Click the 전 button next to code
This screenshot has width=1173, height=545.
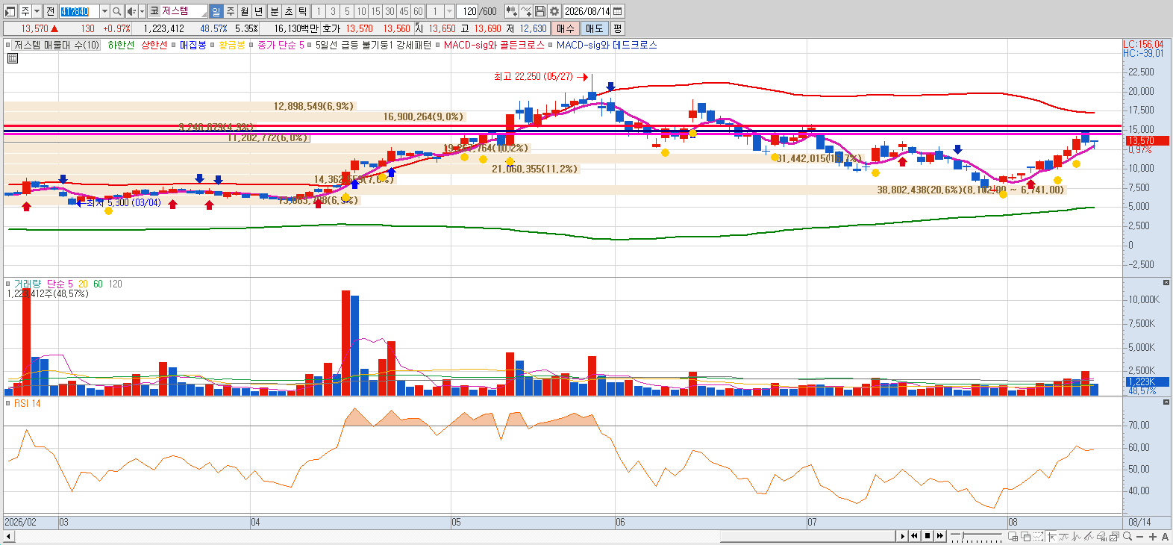point(50,11)
